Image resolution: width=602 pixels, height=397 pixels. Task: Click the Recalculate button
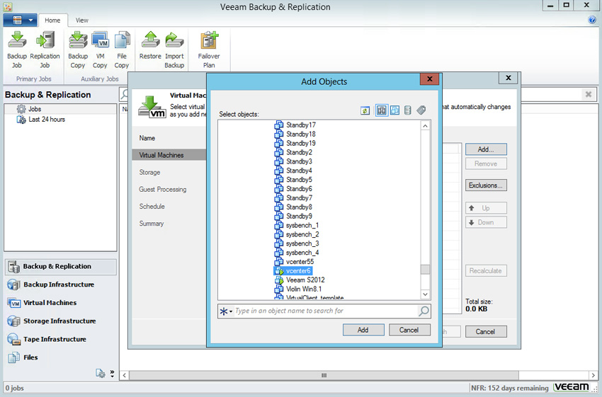click(x=486, y=271)
